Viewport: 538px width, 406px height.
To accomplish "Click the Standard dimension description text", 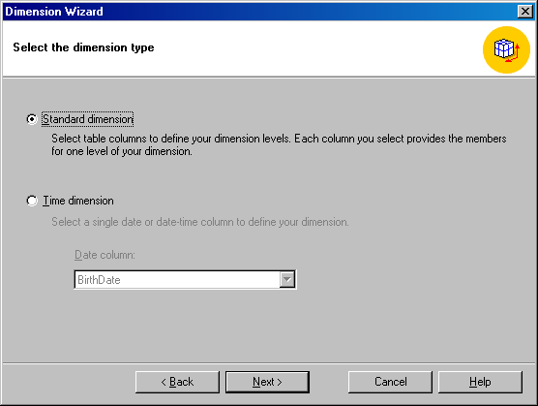I will (x=279, y=144).
